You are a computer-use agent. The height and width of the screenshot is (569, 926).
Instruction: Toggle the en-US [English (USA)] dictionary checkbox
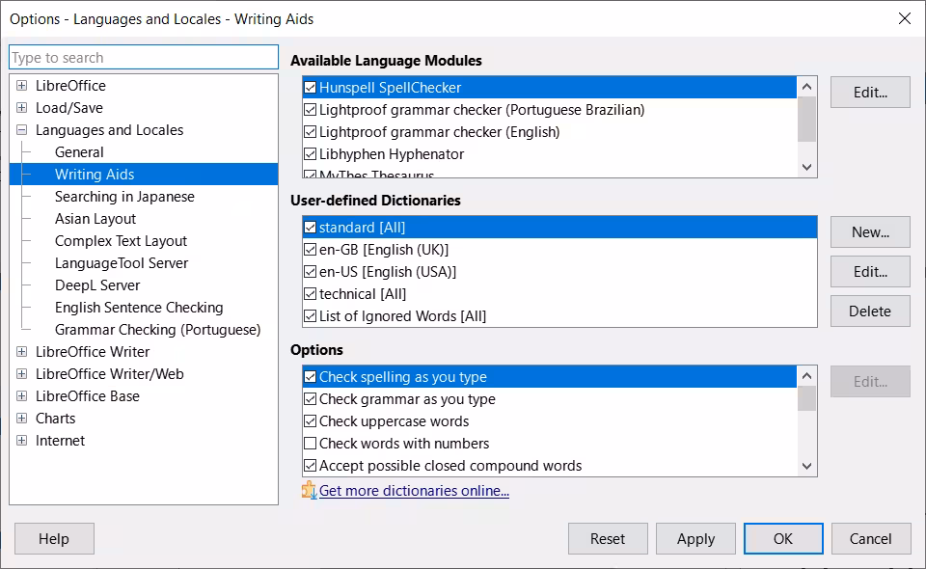tap(310, 272)
